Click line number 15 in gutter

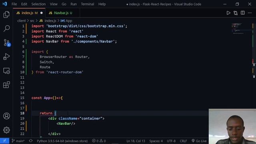click(22, 98)
